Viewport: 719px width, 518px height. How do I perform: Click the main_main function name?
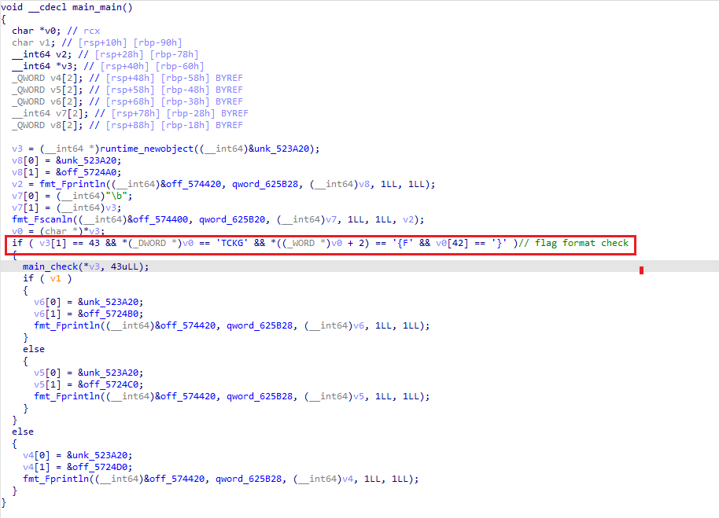point(98,7)
